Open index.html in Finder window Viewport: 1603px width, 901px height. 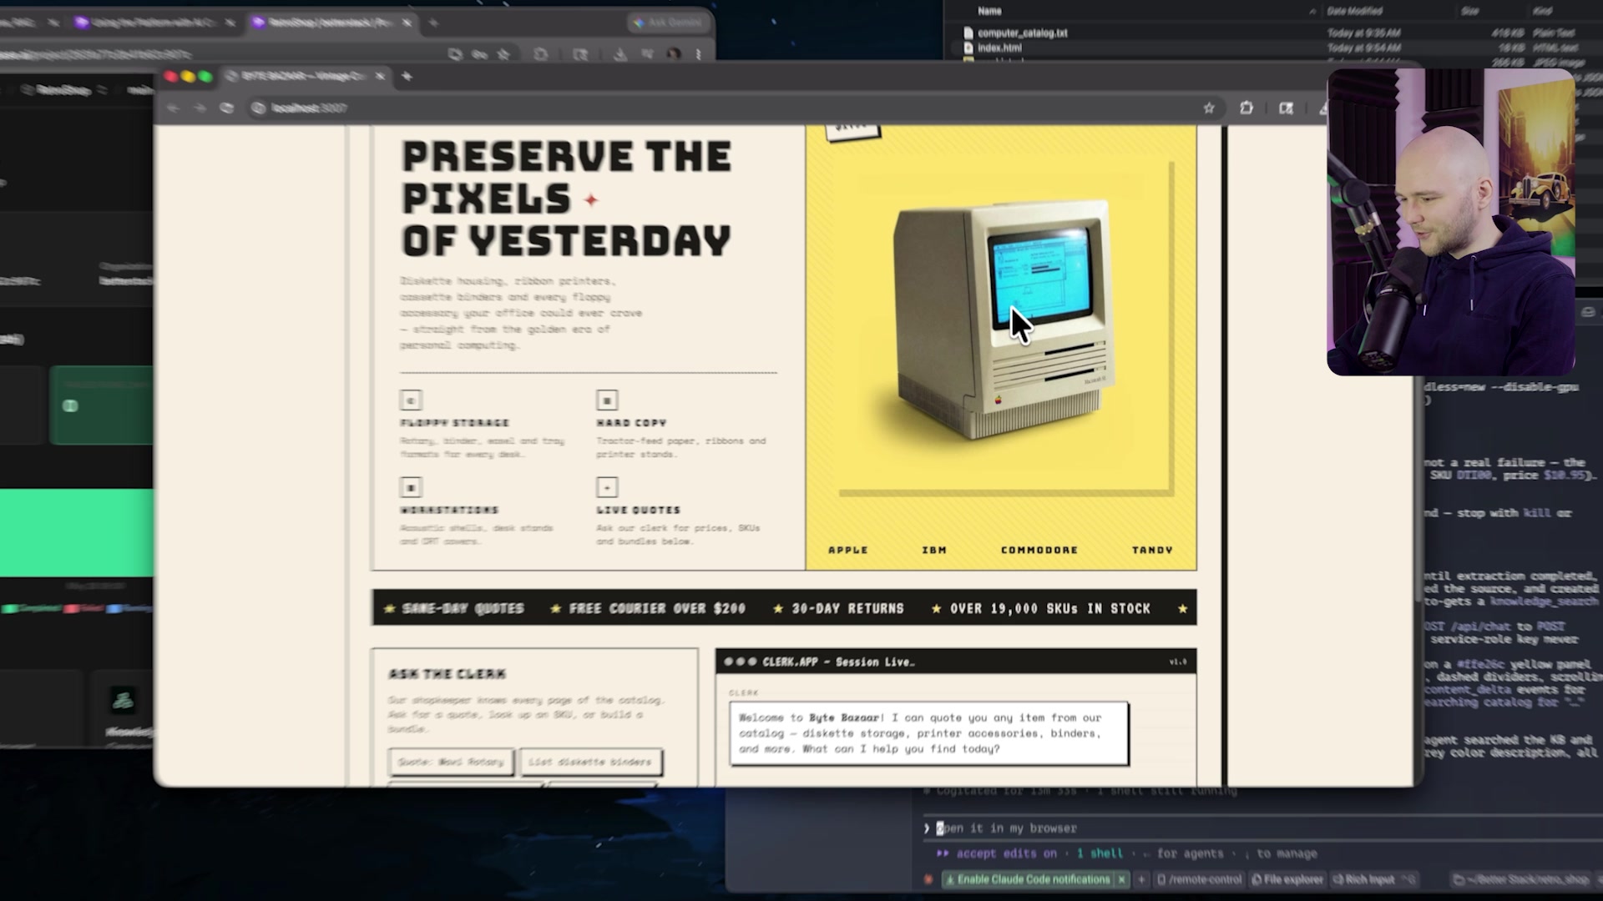pyautogui.click(x=999, y=48)
